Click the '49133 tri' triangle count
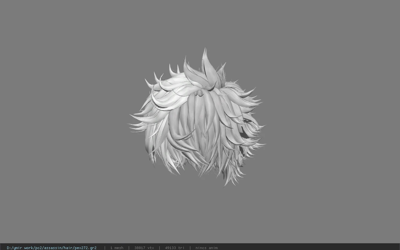The height and width of the screenshot is (250, 400). click(x=175, y=248)
